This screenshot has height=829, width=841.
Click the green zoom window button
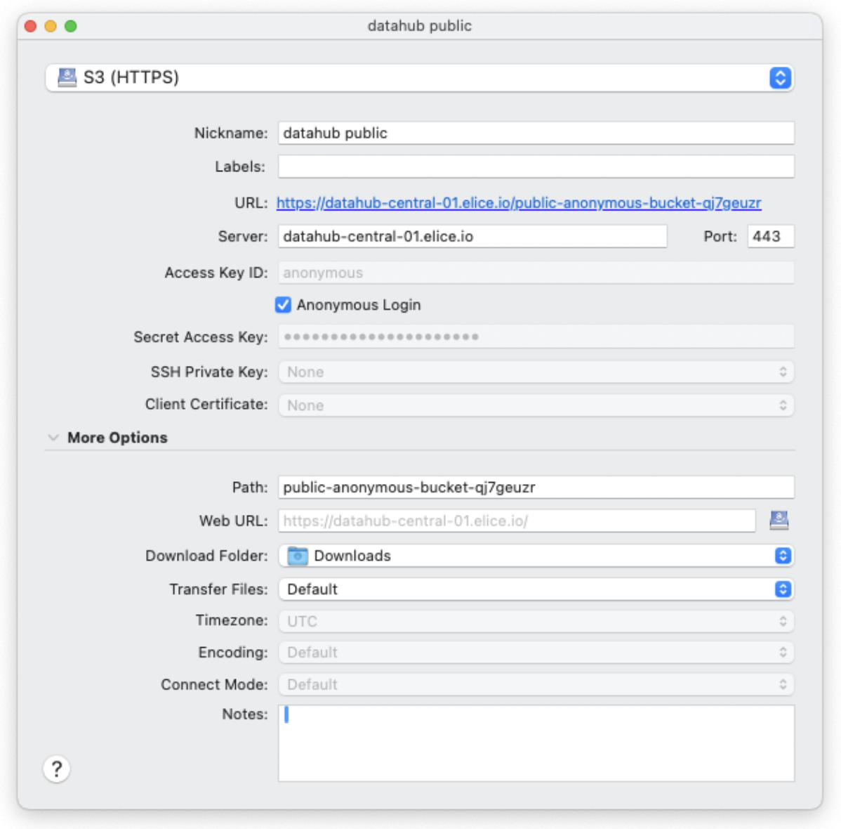click(x=71, y=26)
